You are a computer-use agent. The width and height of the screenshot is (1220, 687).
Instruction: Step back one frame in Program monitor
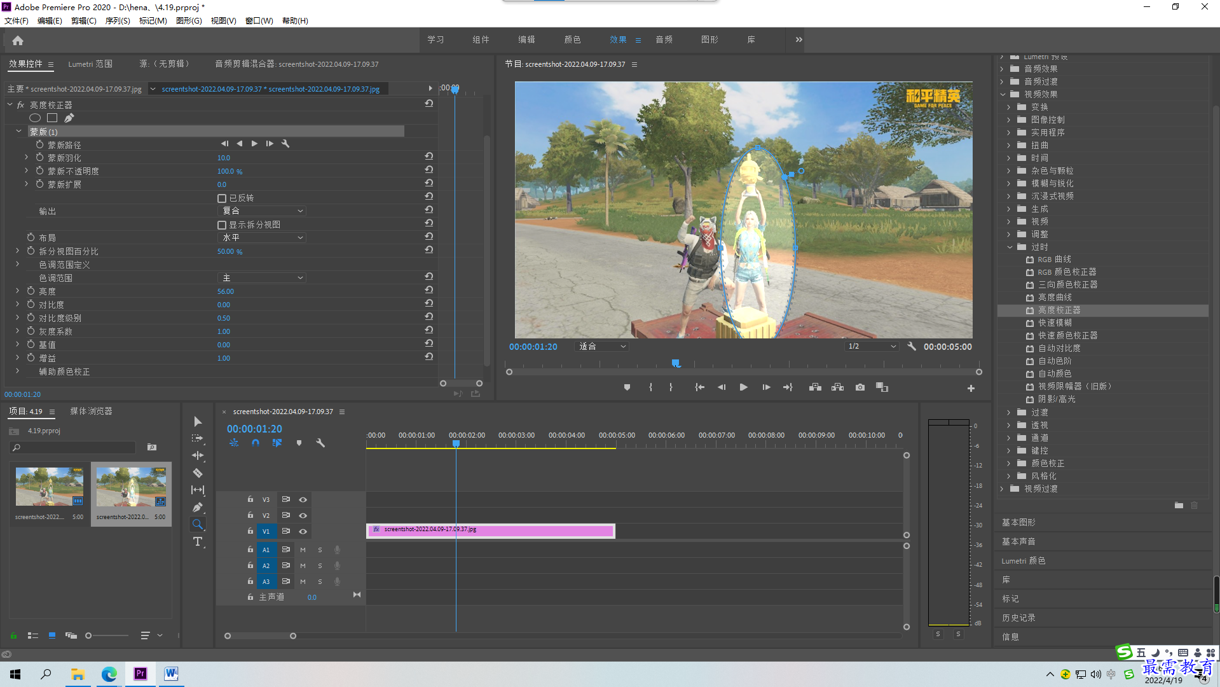[721, 387]
